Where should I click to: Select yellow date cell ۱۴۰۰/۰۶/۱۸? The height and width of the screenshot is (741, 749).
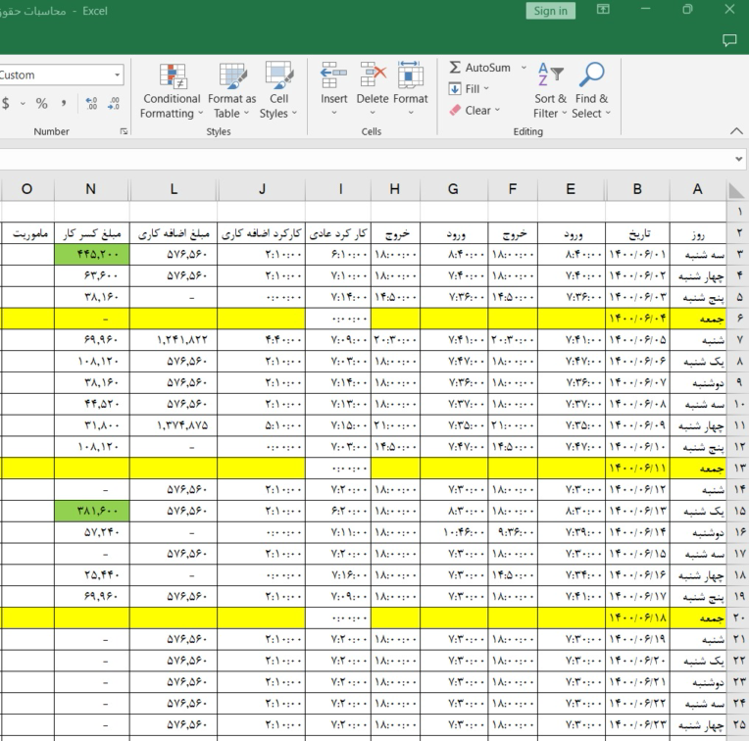pyautogui.click(x=637, y=617)
